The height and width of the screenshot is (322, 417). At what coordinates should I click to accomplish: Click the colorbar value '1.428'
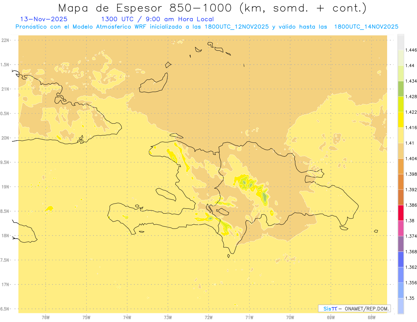[x=411, y=97]
